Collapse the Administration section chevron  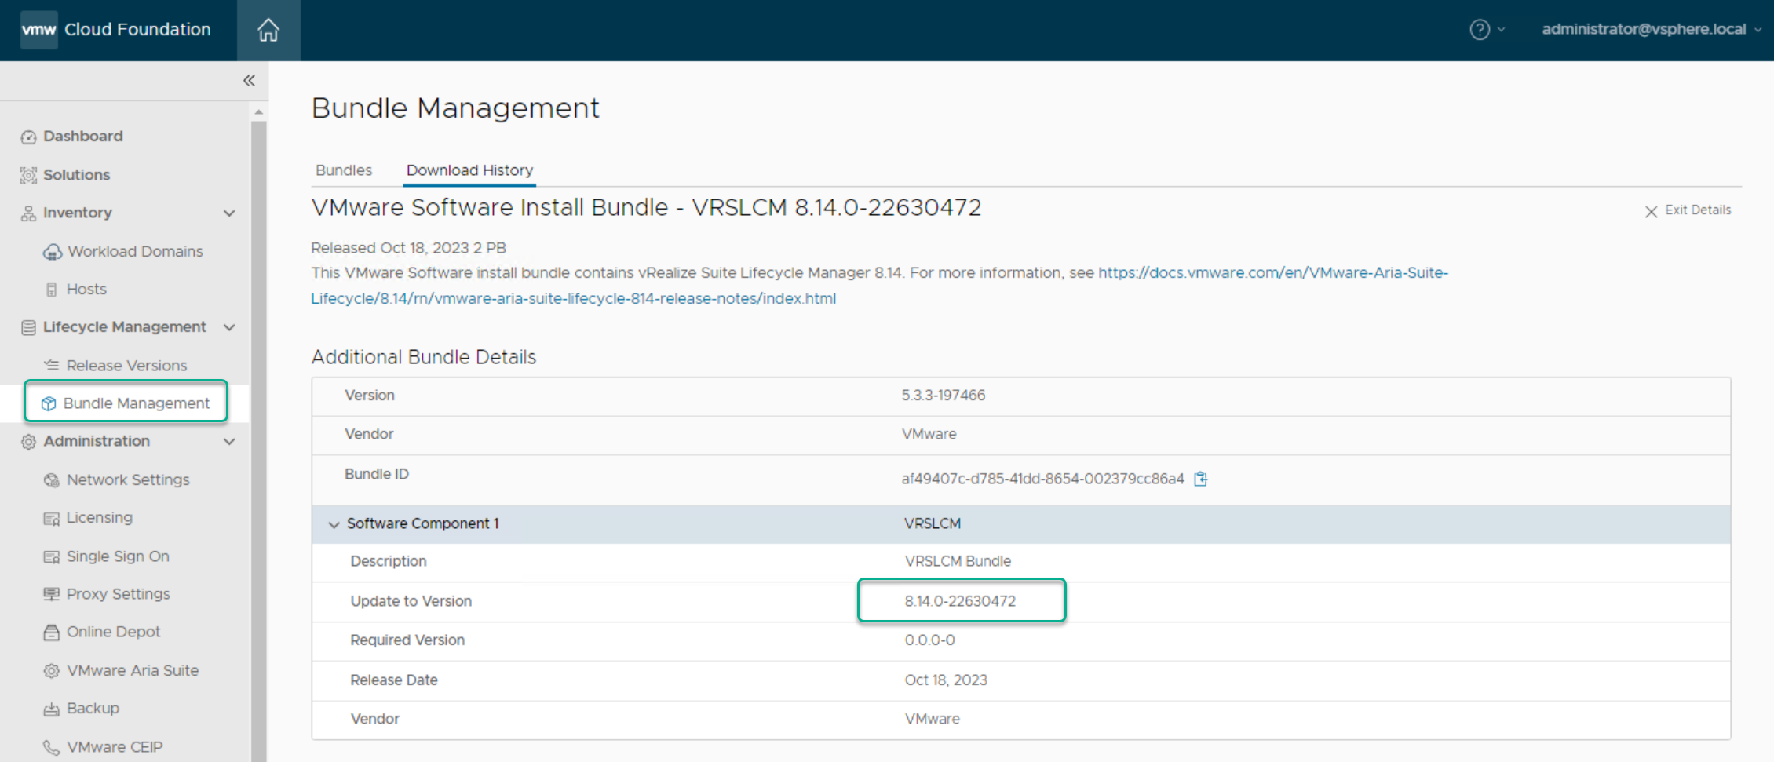coord(229,442)
